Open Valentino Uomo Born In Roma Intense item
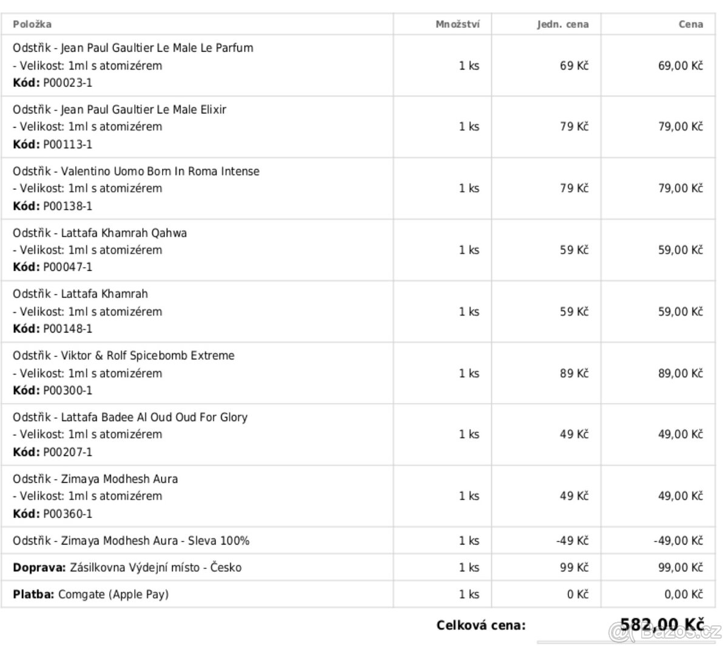The height and width of the screenshot is (649, 728). click(136, 171)
